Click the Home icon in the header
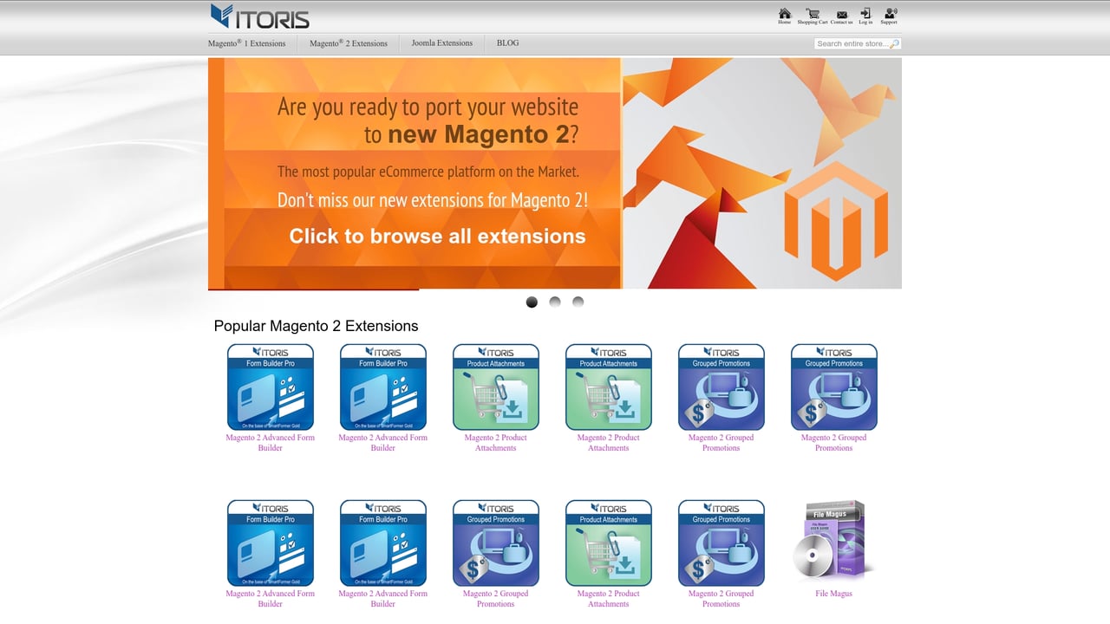Viewport: 1110px width, 624px height. coord(784,15)
